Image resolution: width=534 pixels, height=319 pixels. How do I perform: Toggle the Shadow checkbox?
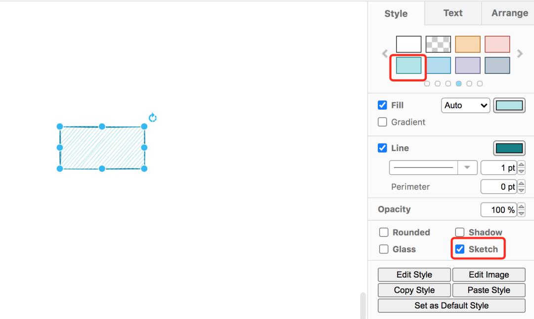click(460, 232)
